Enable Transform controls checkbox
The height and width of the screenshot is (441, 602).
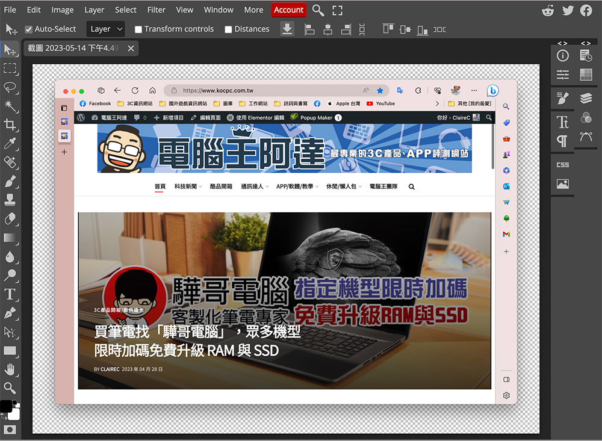tap(138, 29)
